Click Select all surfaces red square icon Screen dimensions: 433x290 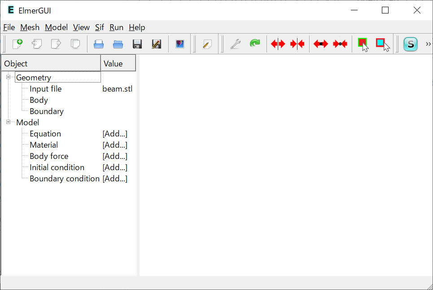(363, 45)
